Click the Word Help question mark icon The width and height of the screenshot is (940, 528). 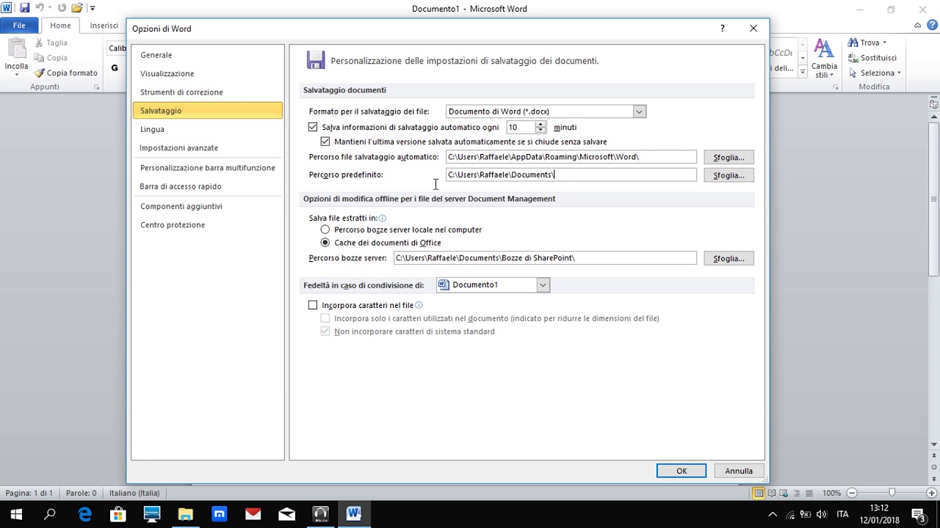(x=933, y=26)
